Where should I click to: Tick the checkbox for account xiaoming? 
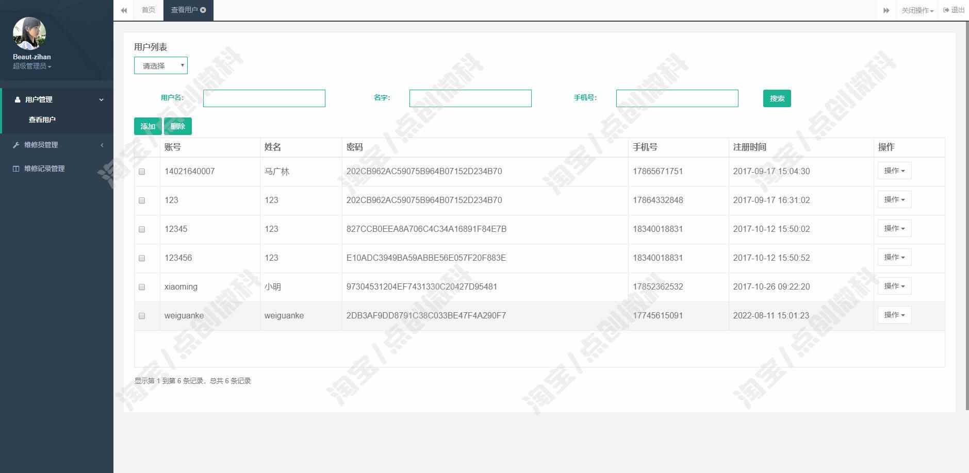click(142, 287)
